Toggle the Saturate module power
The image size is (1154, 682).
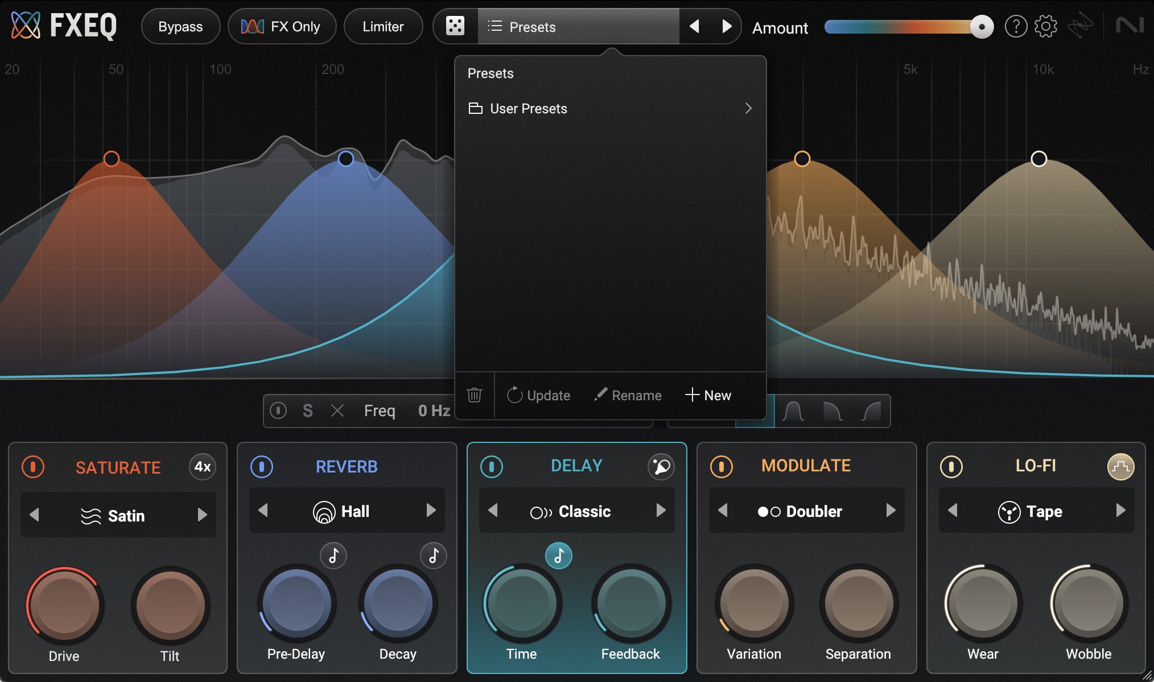(33, 467)
